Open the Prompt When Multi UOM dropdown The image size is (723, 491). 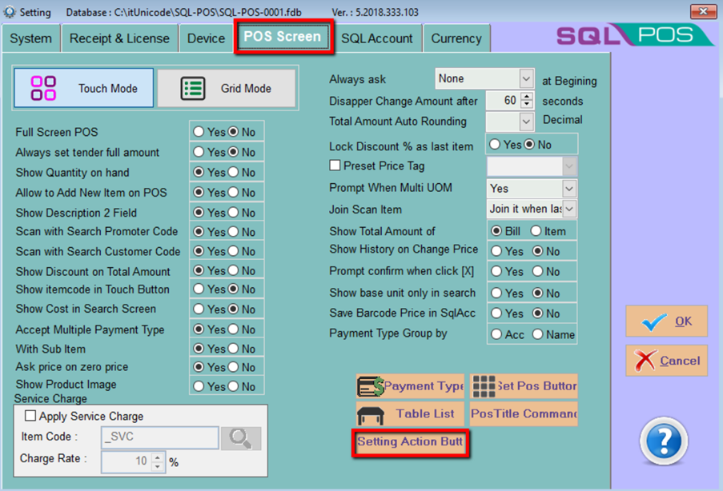coord(569,189)
